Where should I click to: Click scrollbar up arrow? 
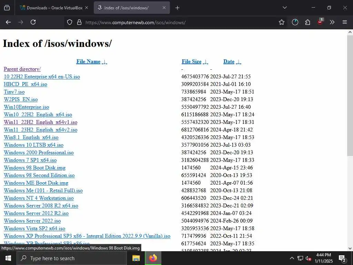coord(350,32)
